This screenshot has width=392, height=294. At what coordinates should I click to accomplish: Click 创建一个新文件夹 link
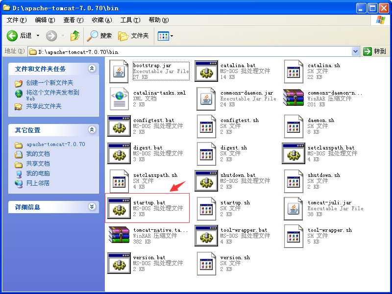click(50, 83)
